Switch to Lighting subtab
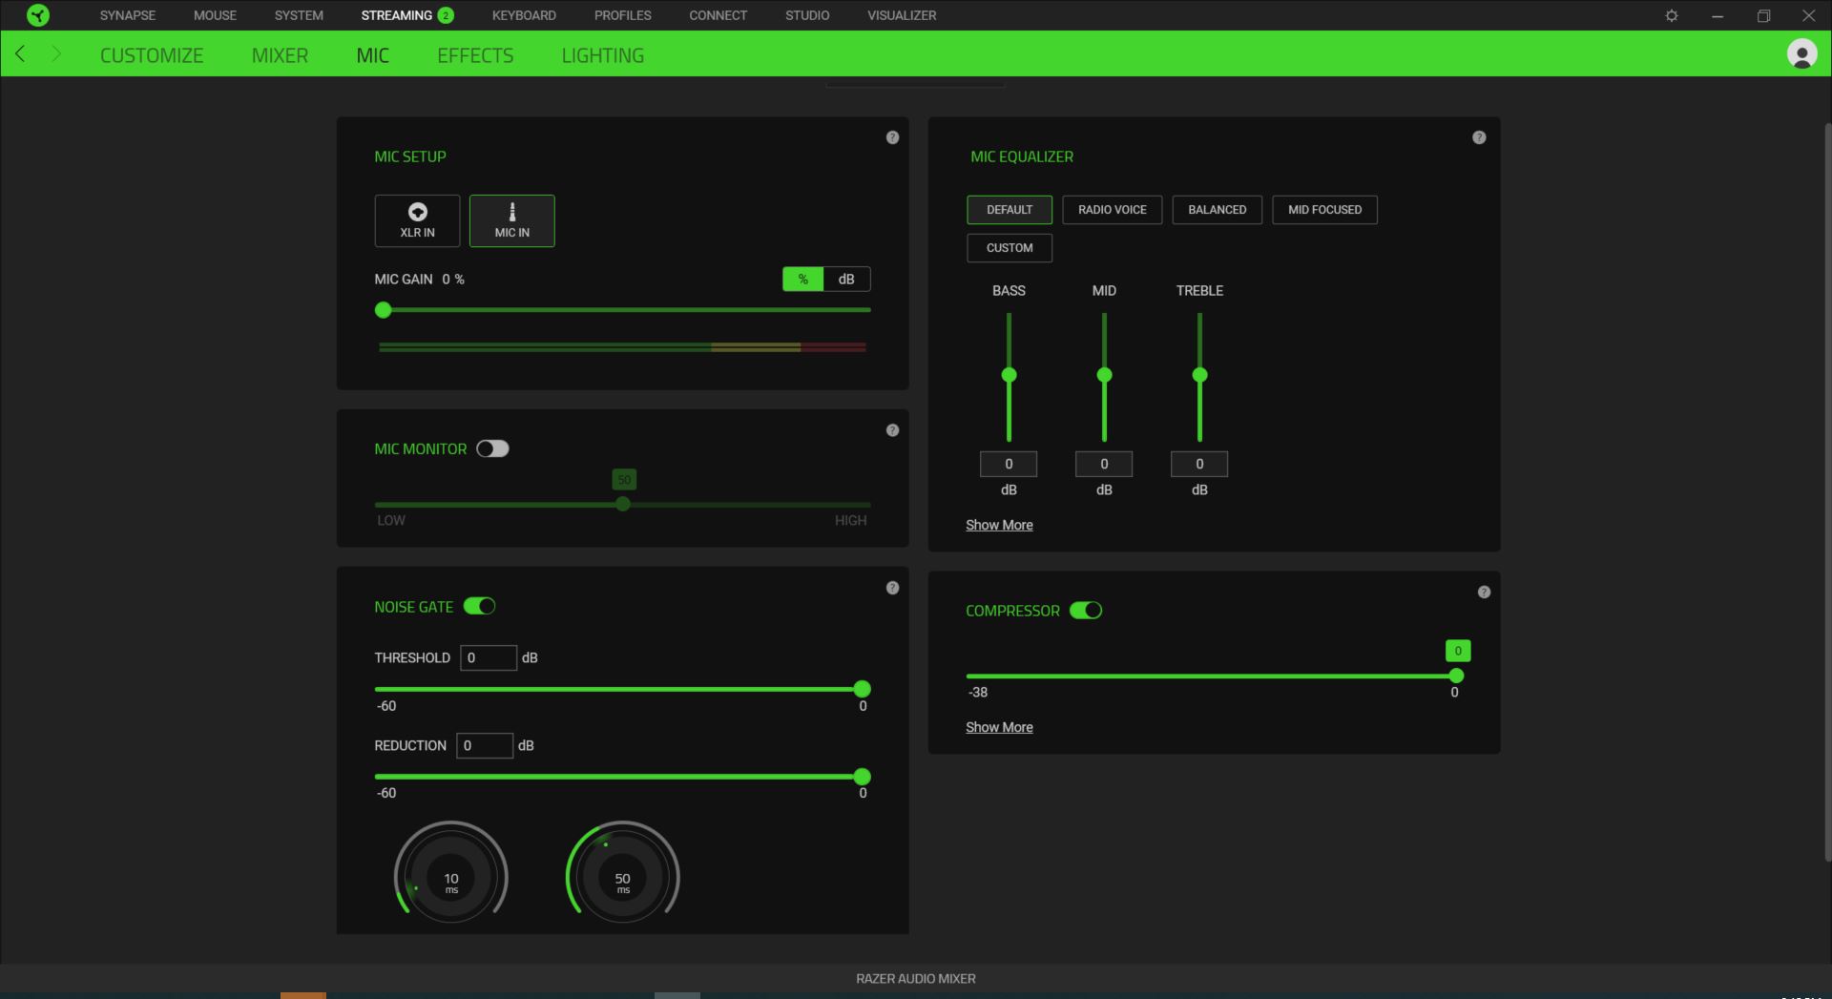1832x999 pixels. [x=602, y=55]
